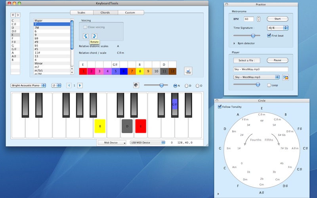Image resolution: width=317 pixels, height=198 pixels.
Task: Open the octave count dropdown showing 2
Action: (56, 86)
